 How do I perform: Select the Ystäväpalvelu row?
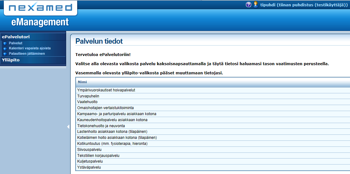[x=213, y=167]
